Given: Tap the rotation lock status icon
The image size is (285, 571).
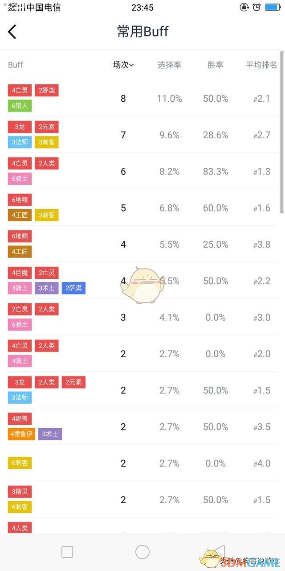Looking at the screenshot, I should pos(244,7).
